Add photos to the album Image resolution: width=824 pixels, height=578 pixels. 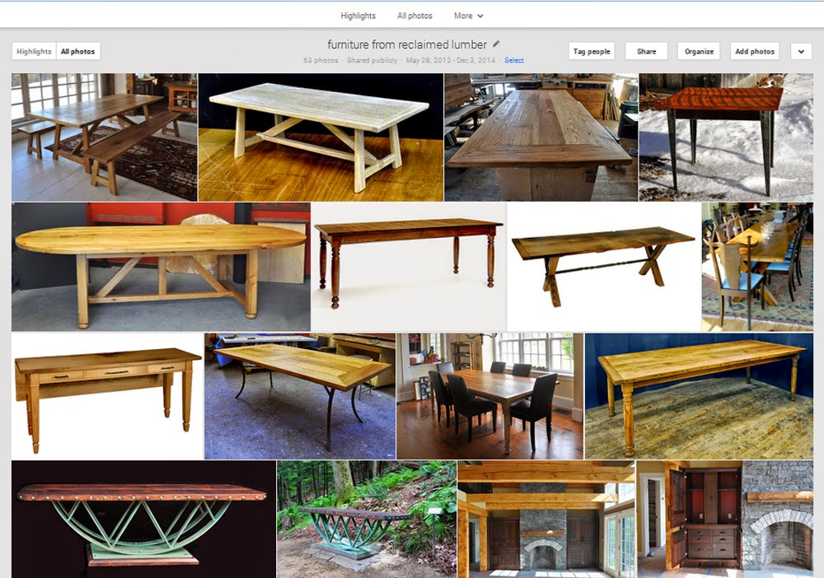753,51
